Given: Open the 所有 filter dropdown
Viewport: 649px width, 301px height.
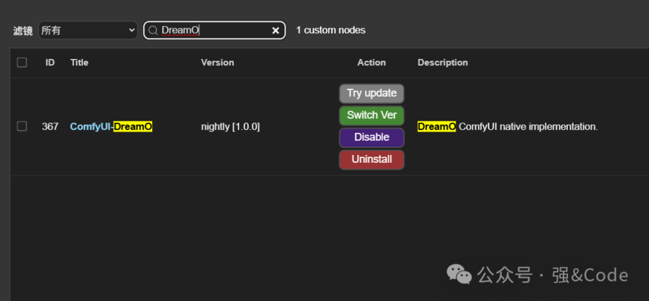Looking at the screenshot, I should (88, 30).
